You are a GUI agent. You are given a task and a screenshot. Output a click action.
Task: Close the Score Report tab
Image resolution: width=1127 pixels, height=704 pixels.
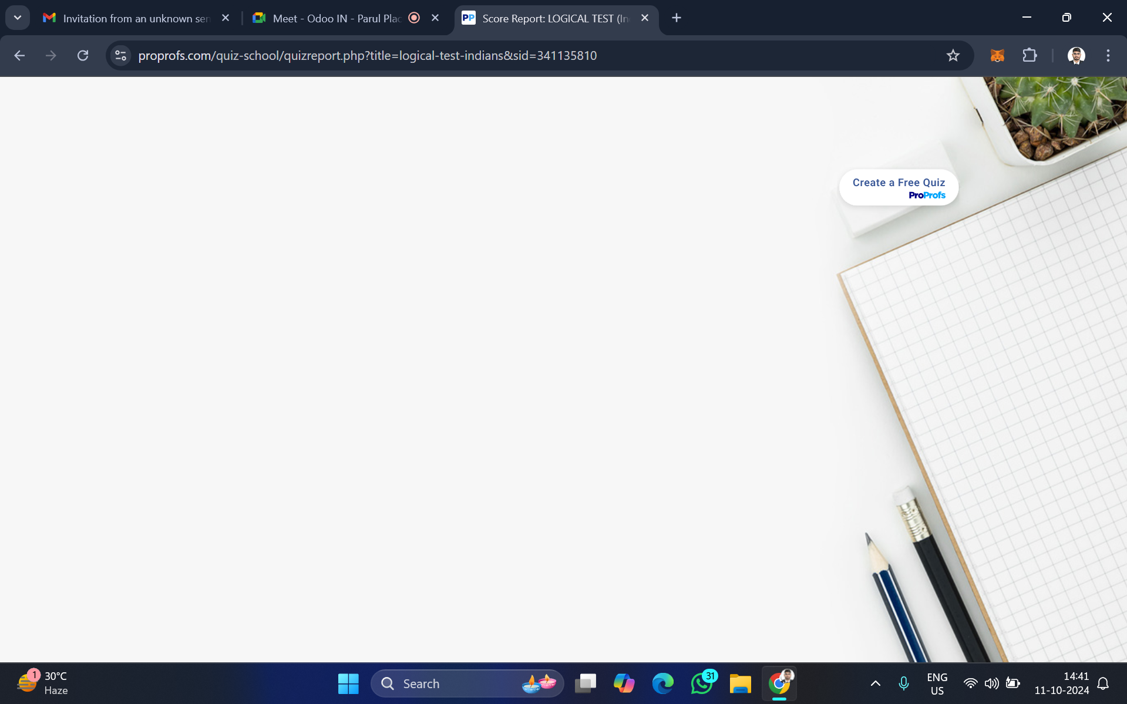click(x=645, y=18)
